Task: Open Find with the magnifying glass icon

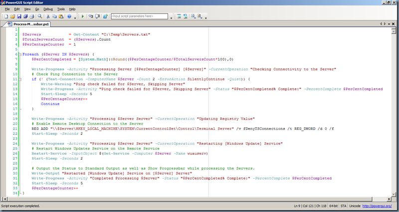Action: pyautogui.click(x=40, y=16)
